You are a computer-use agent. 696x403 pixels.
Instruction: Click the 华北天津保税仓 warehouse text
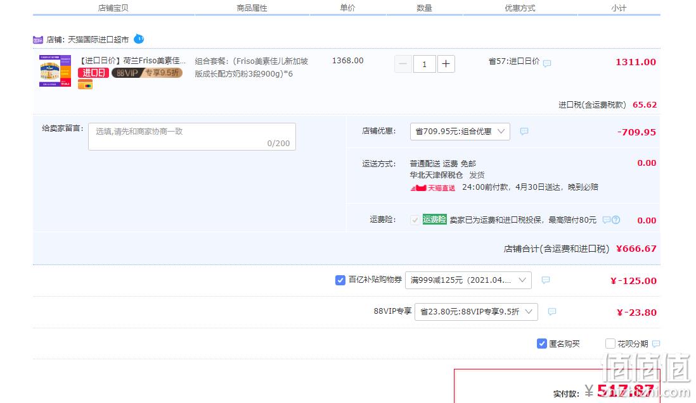click(x=436, y=175)
